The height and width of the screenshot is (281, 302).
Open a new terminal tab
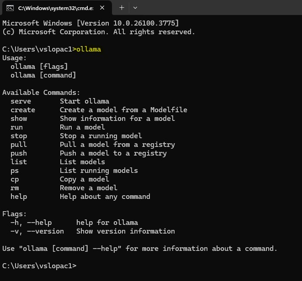click(122, 8)
